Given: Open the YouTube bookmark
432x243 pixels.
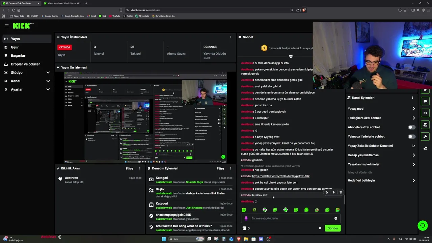Looking at the screenshot, I should click(114, 16).
